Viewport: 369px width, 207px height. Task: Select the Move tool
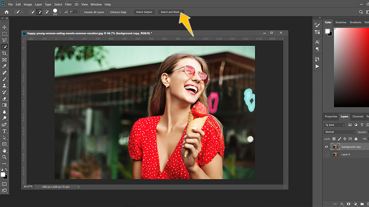[x=4, y=27]
